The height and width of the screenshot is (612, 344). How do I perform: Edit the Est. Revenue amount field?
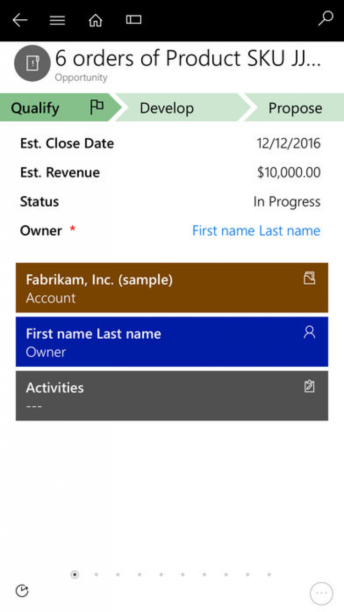(x=289, y=173)
